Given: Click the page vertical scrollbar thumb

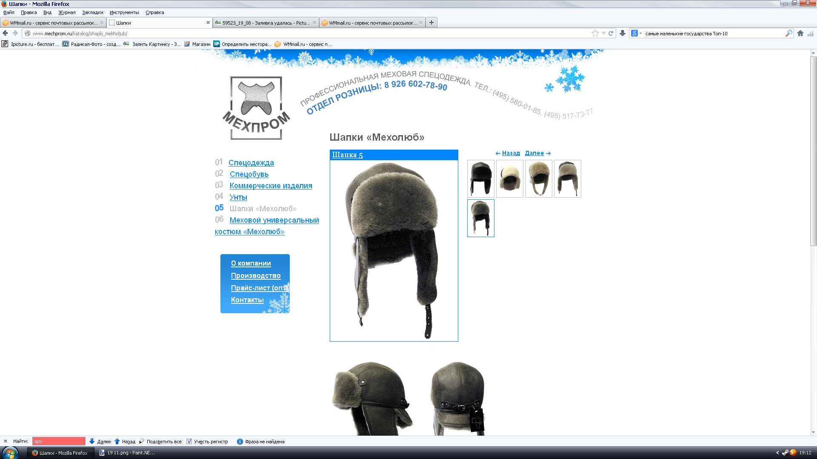Looking at the screenshot, I should point(813,151).
